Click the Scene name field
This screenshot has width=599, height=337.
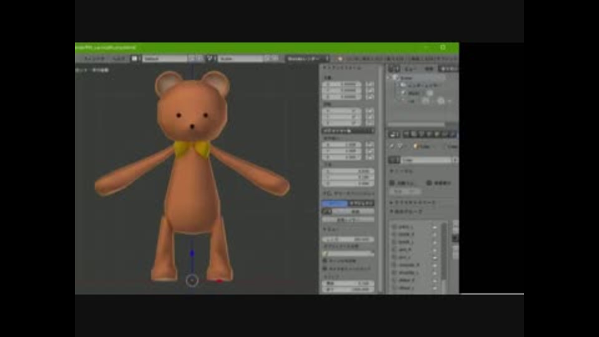click(x=241, y=59)
